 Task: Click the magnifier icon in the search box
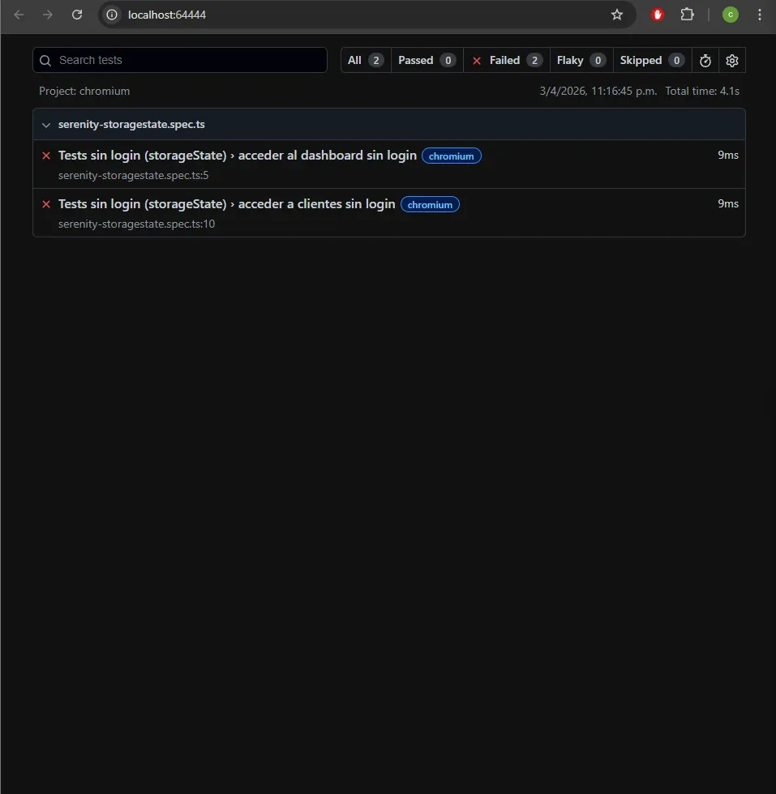pos(47,60)
